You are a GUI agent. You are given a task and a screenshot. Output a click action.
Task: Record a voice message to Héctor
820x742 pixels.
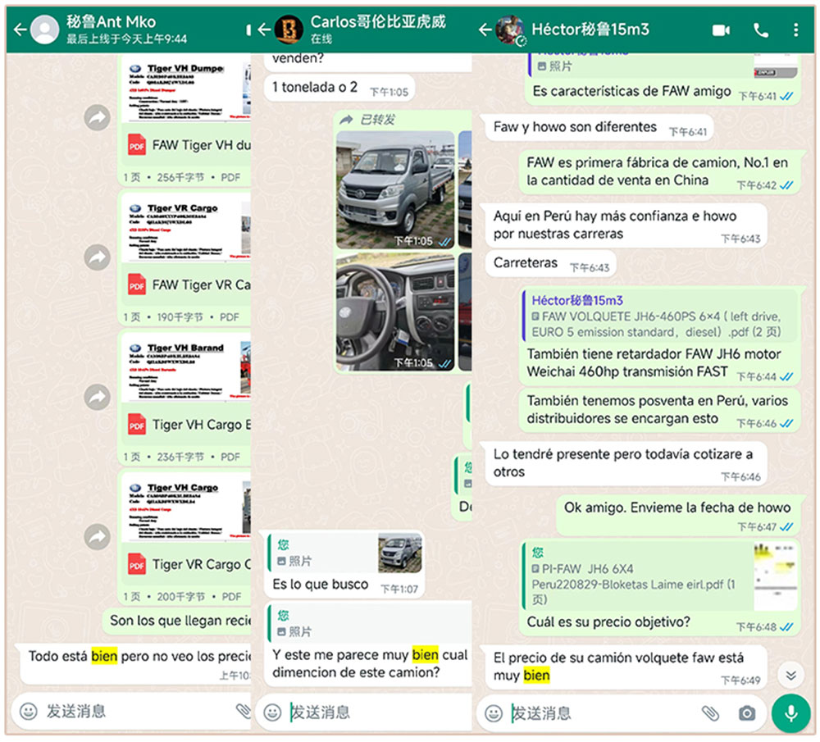tap(791, 713)
